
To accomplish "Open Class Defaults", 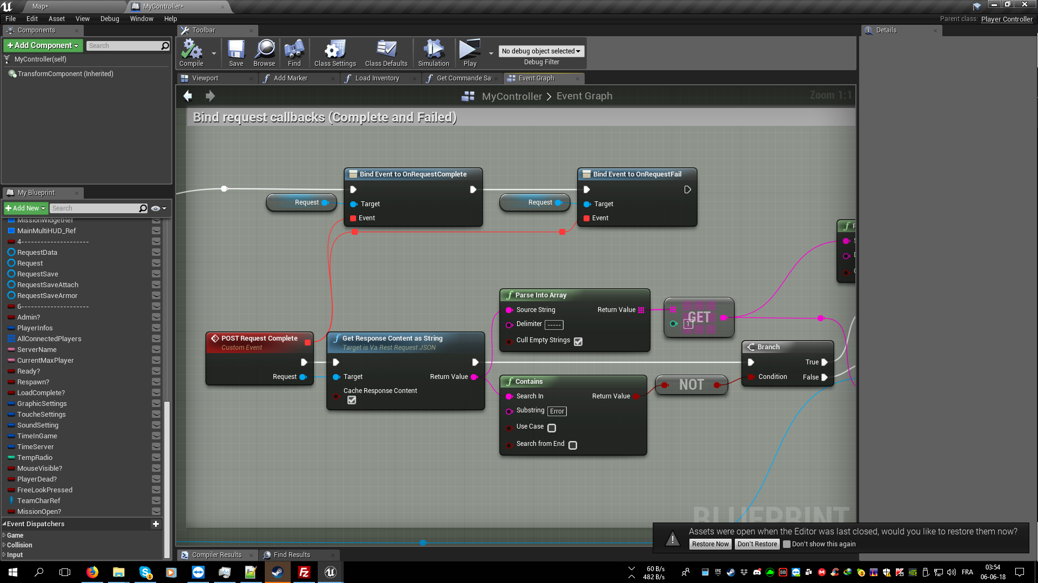I will [x=385, y=52].
